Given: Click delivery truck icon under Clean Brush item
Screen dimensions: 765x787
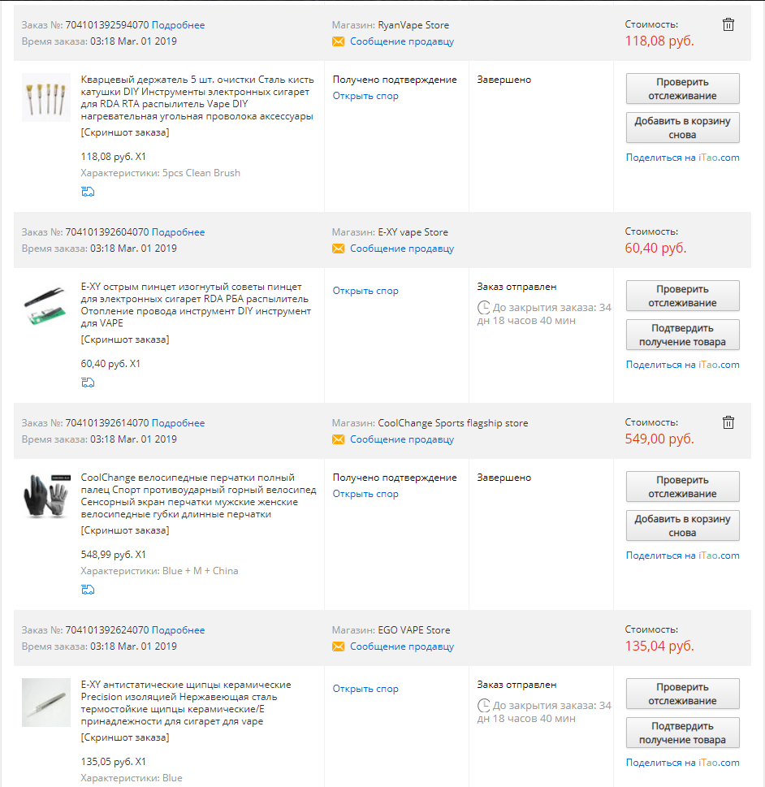Looking at the screenshot, I should [88, 192].
